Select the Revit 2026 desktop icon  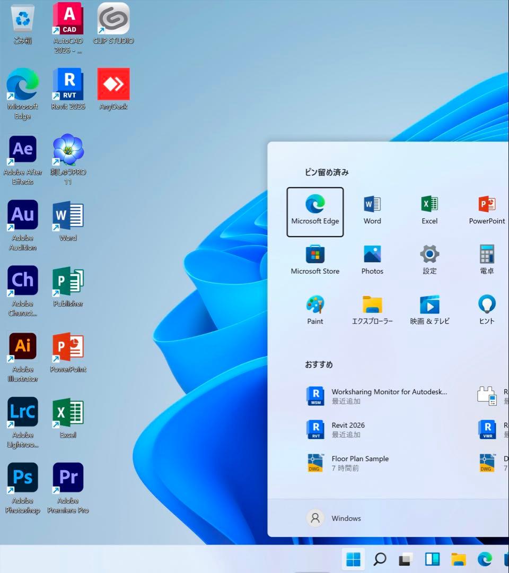coord(68,85)
